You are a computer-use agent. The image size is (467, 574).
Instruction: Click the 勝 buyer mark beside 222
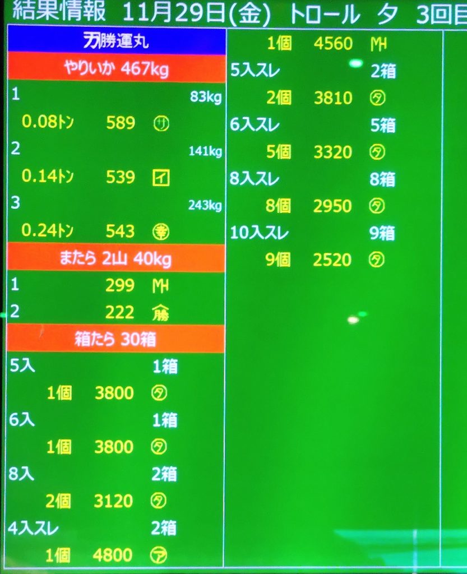coord(160,313)
